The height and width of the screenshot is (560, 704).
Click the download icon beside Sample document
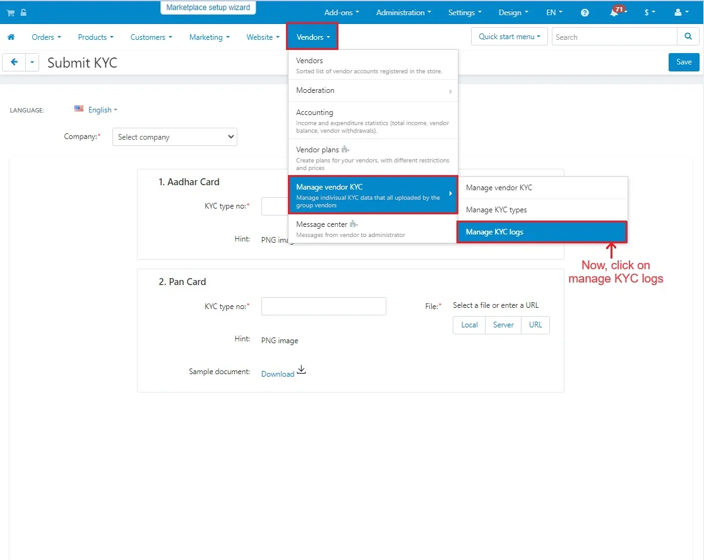click(x=301, y=370)
